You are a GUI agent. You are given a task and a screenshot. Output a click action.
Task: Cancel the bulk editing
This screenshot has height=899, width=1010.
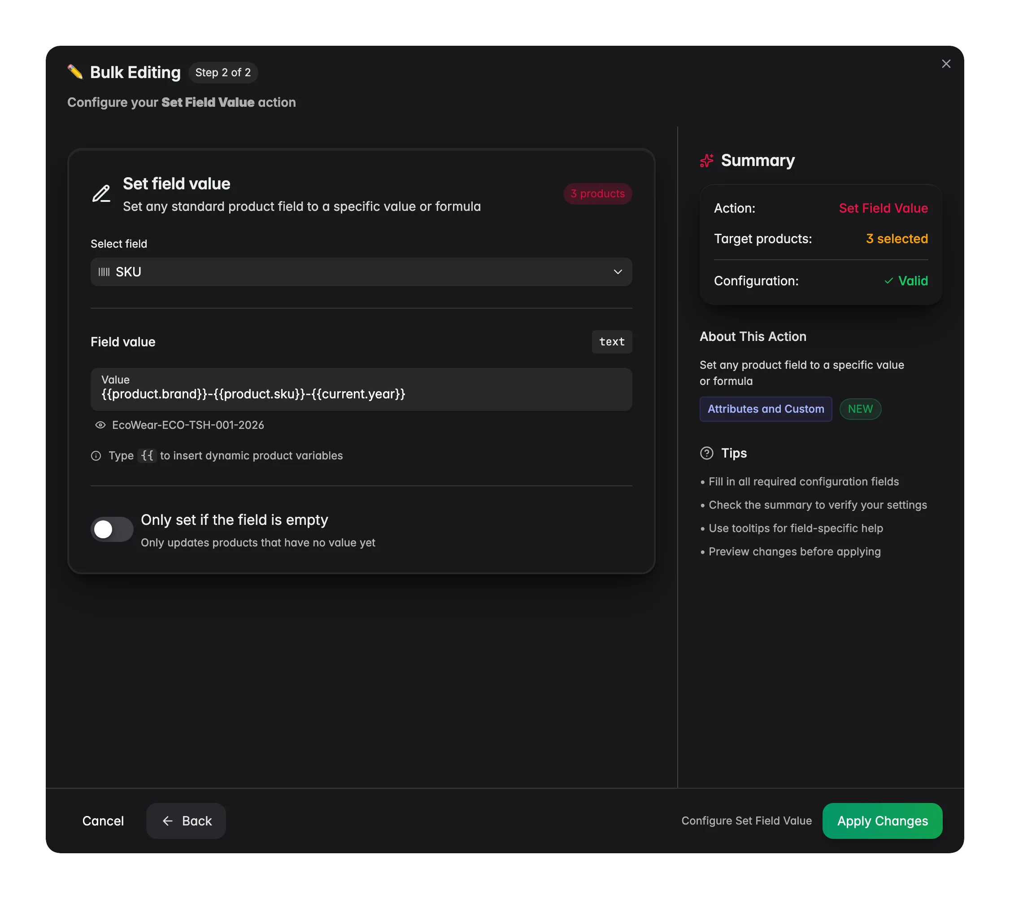click(103, 821)
